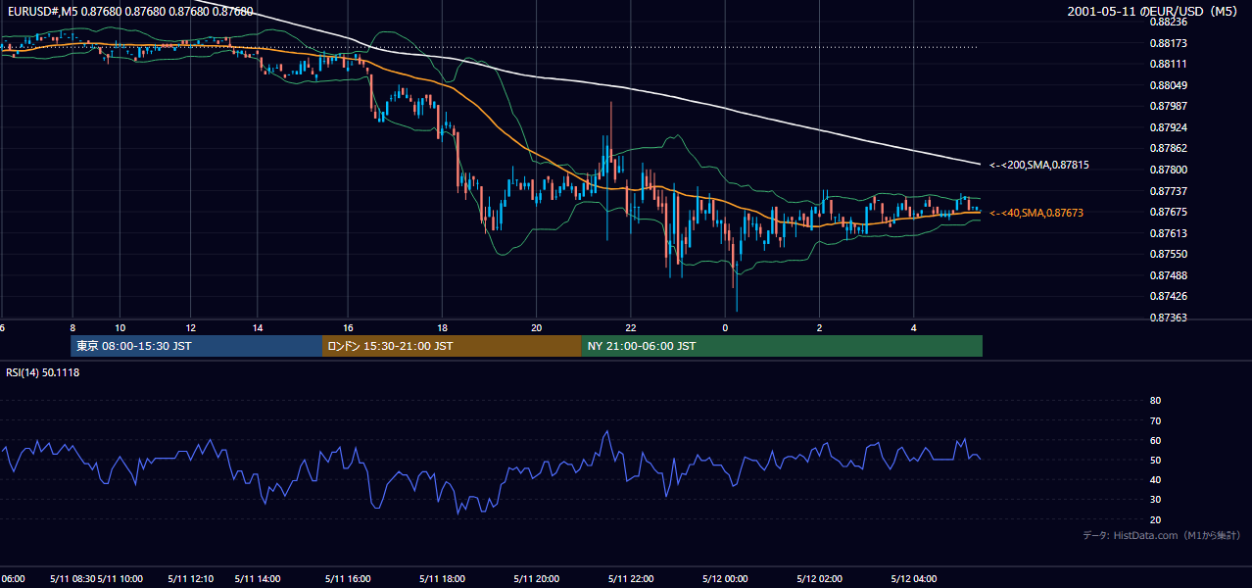1252x588 pixels.
Task: Click the NY 21:00-06:00 JST session bar
Action: (782, 346)
